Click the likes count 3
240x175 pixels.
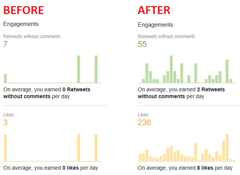tap(5, 123)
